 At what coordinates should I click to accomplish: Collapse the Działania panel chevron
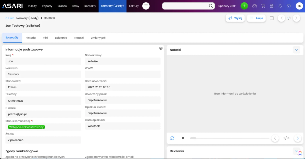tap(296, 151)
